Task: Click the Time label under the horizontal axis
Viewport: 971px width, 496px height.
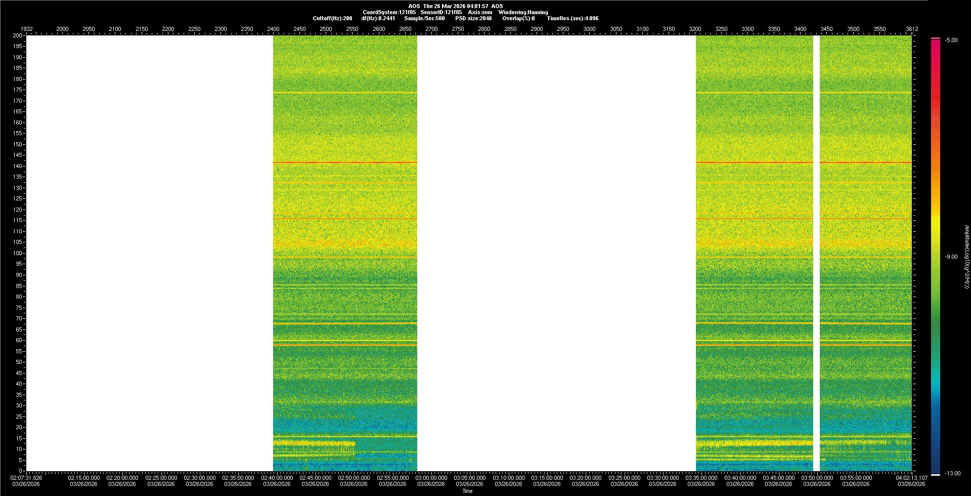Action: point(467,491)
